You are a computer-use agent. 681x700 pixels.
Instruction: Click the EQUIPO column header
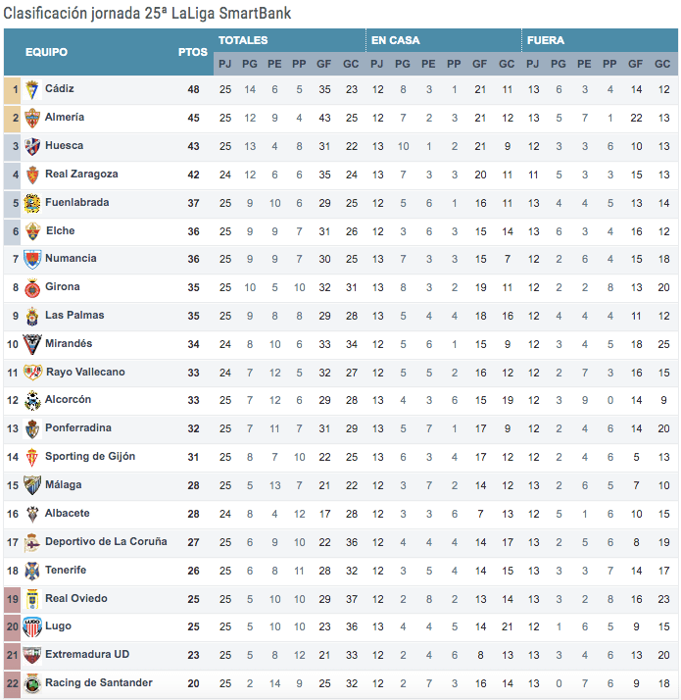point(46,52)
